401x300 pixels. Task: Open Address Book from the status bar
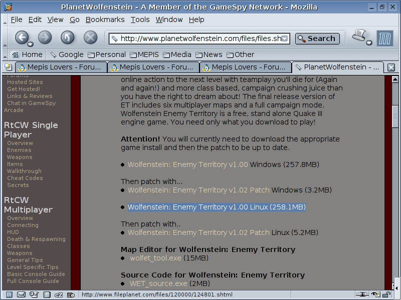coord(47,295)
